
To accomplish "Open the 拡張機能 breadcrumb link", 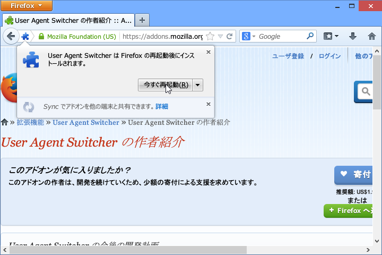I will click(30, 122).
